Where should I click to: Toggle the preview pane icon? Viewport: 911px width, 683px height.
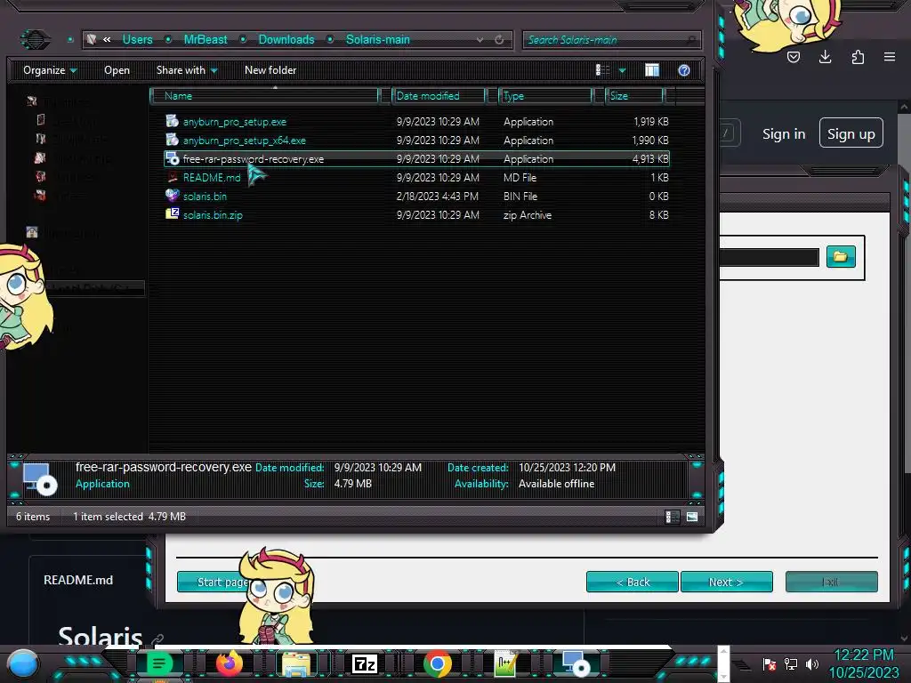pyautogui.click(x=652, y=70)
